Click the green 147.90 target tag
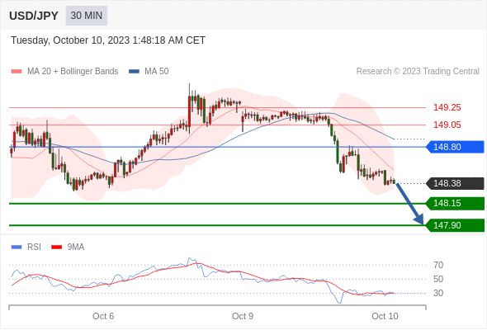This screenshot has width=487, height=330. pyautogui.click(x=456, y=225)
